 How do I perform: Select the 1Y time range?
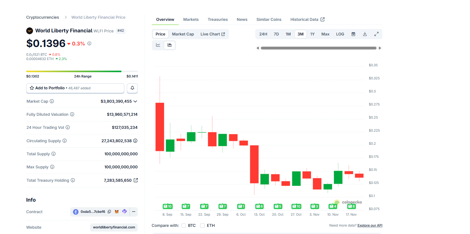312,34
